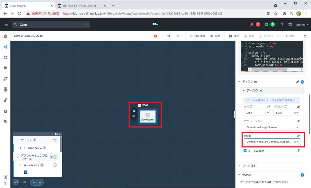Screen dimensions: 311x188
Task: Add a disk with the blue plus
Action: [302, 82]
